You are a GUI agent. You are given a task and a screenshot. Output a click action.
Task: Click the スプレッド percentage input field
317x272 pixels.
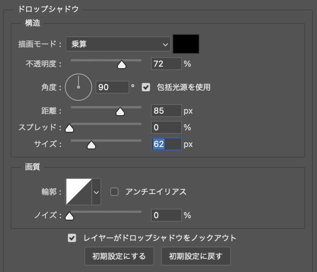point(166,128)
